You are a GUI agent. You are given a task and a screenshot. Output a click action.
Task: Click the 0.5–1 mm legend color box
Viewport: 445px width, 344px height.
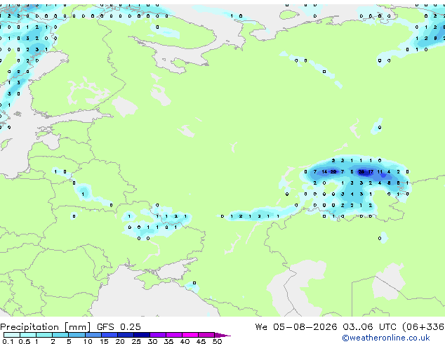pos(28,335)
